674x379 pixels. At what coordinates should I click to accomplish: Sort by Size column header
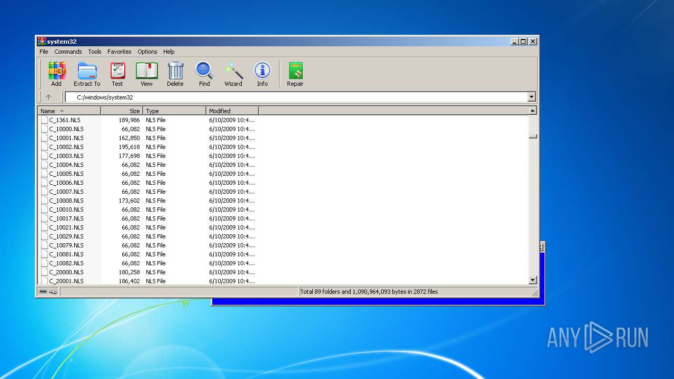[122, 111]
